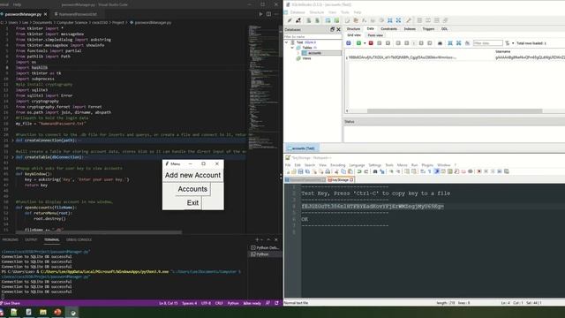The height and width of the screenshot is (318, 565).
Task: Go to first data page in SQLiteStudio
Action: 398,43
